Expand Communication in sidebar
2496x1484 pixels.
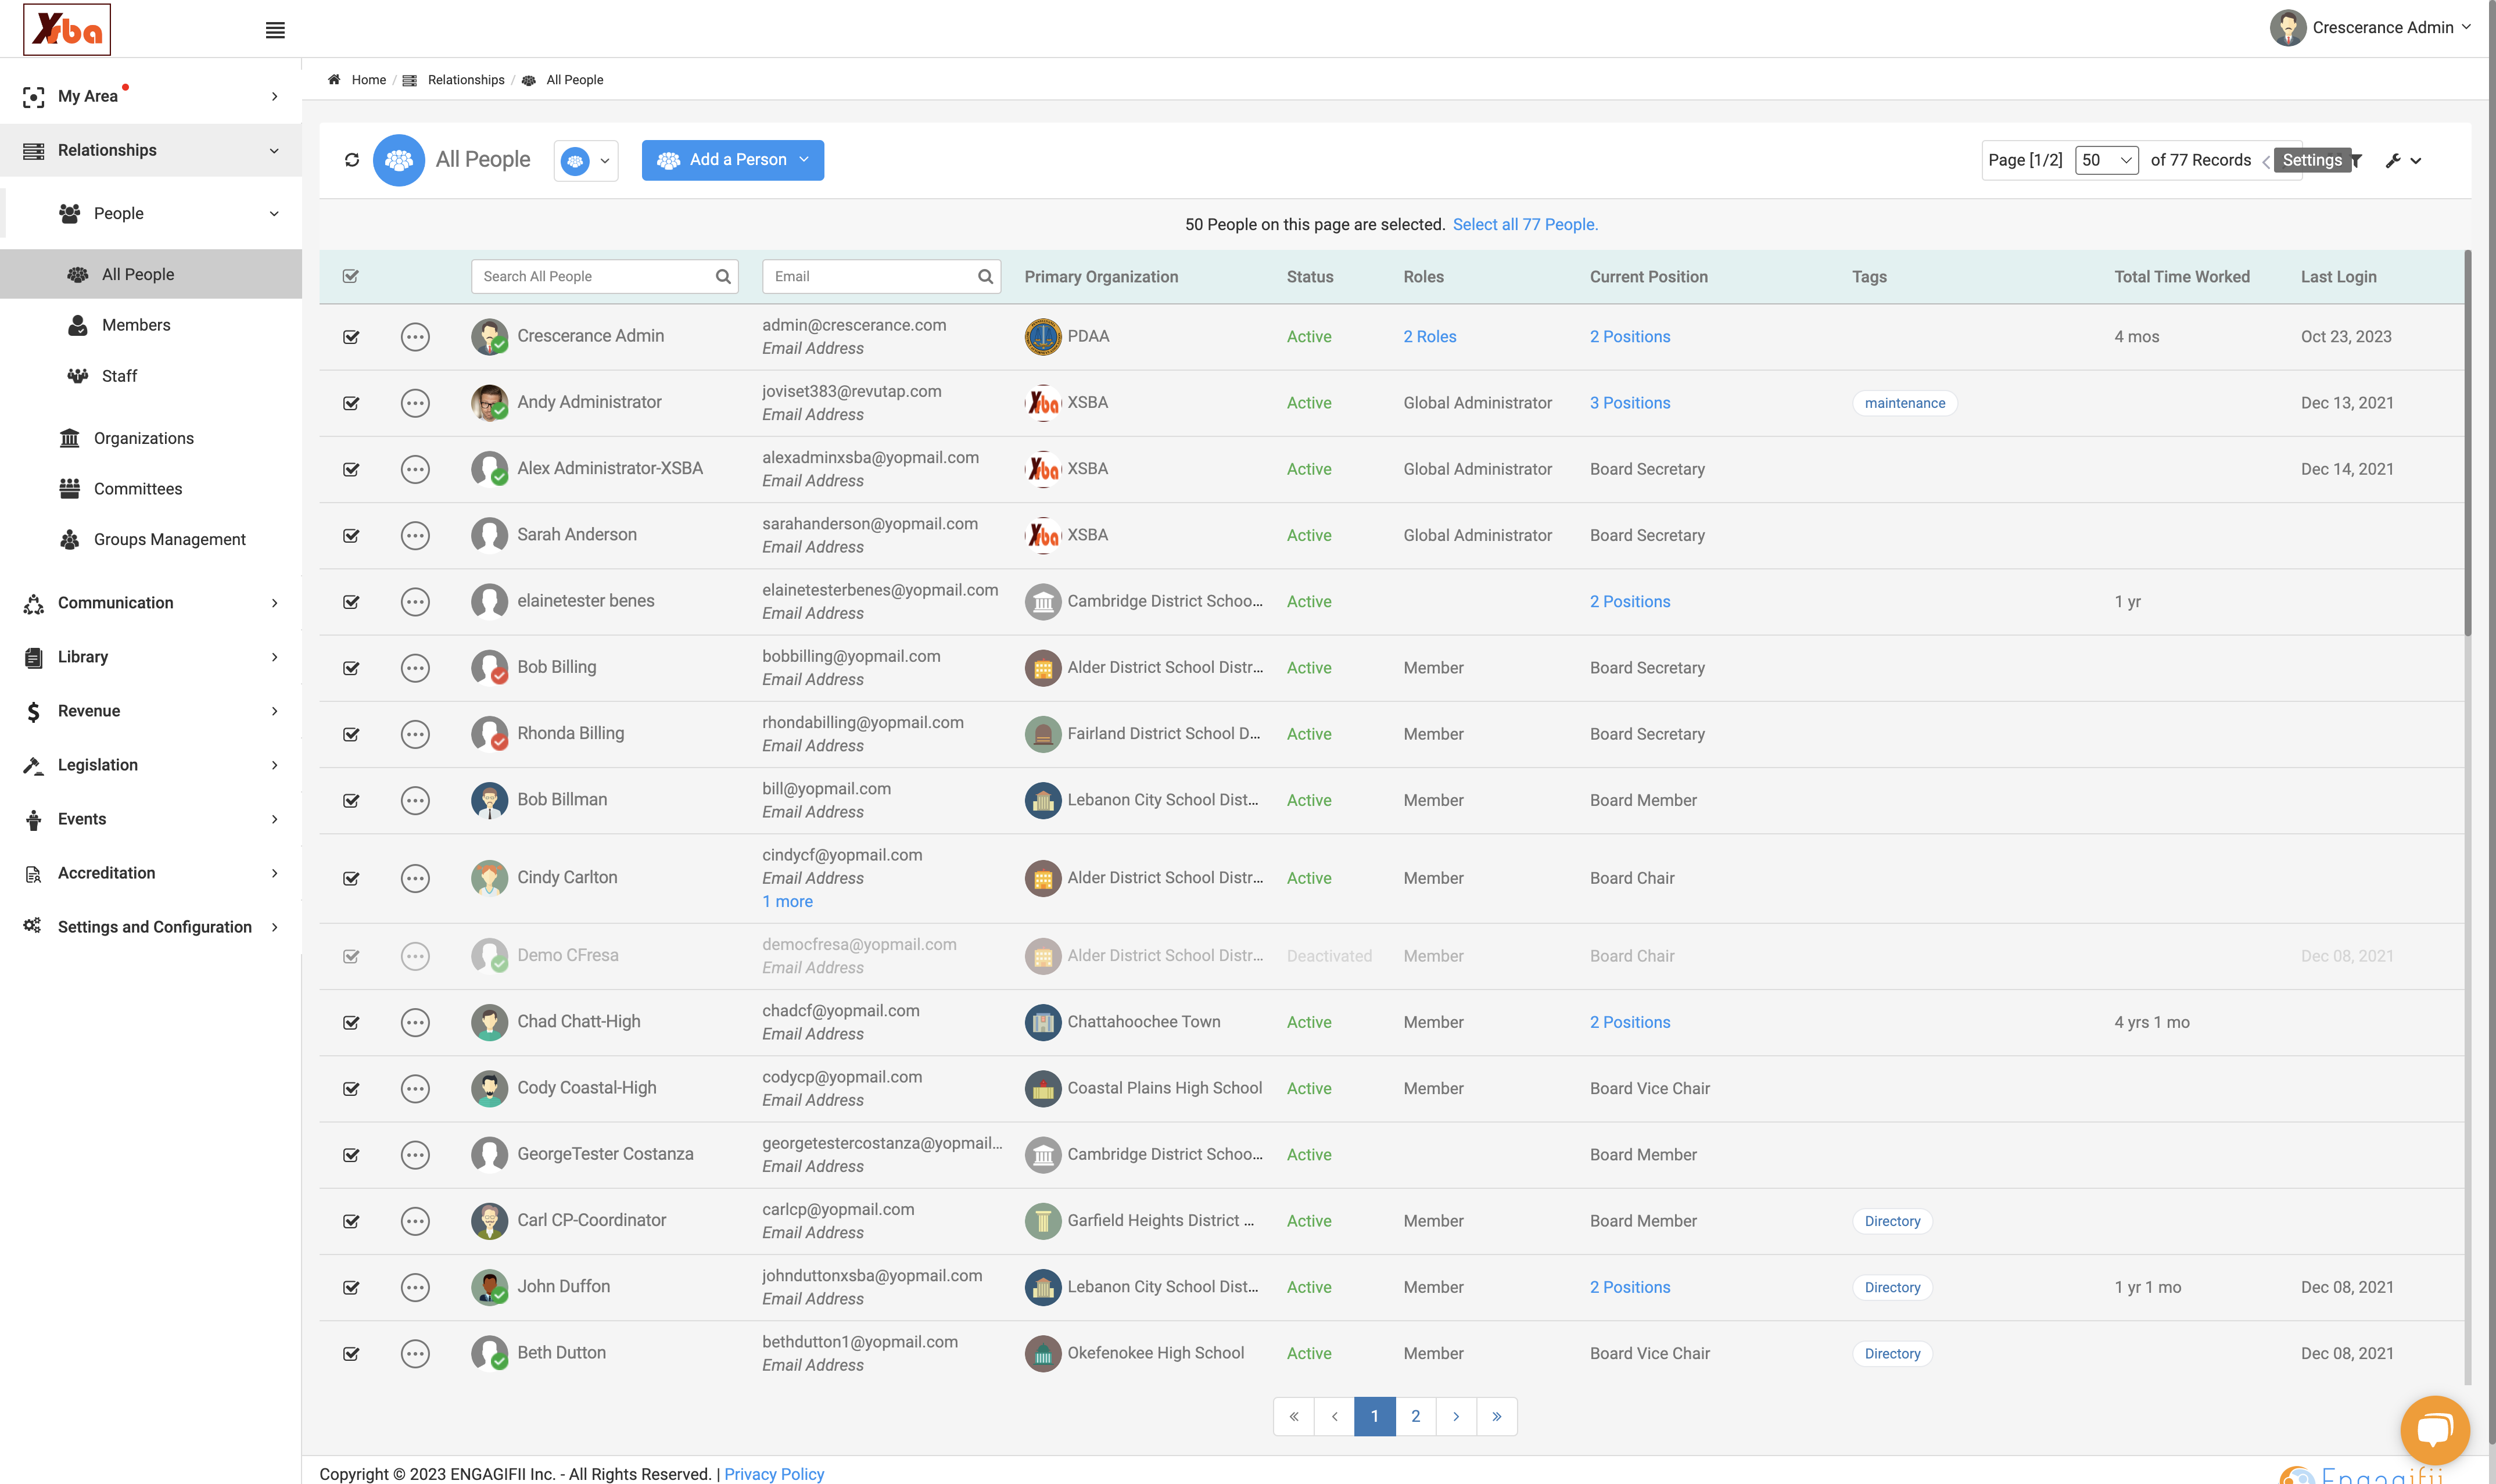coord(151,603)
